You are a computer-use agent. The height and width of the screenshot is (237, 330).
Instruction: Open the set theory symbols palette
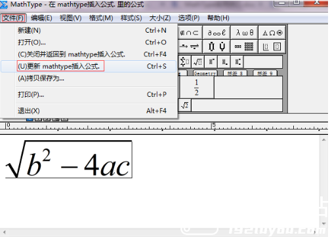coord(190,33)
